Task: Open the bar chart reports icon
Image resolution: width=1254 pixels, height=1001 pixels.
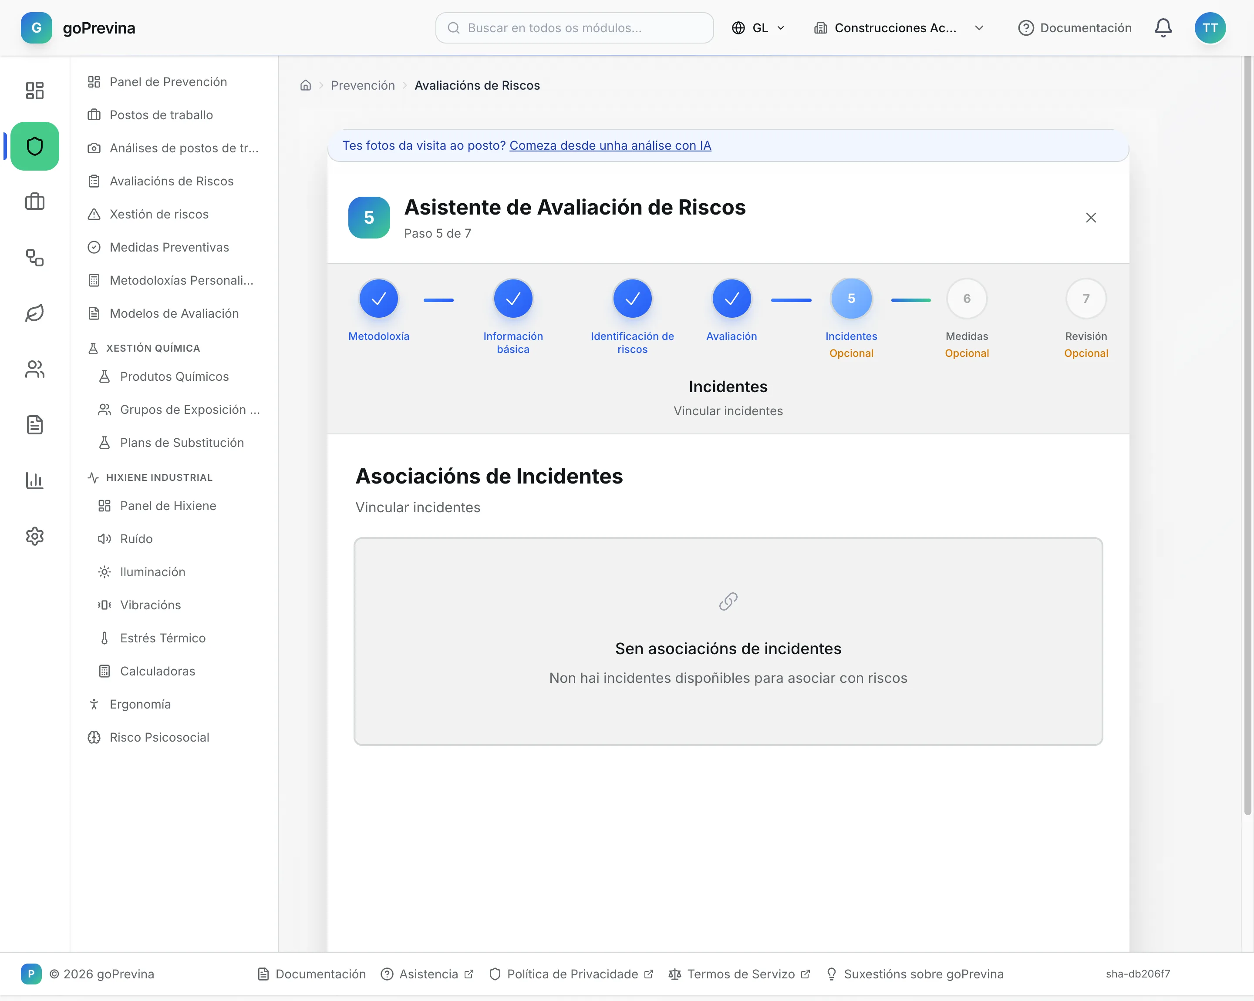Action: point(35,481)
